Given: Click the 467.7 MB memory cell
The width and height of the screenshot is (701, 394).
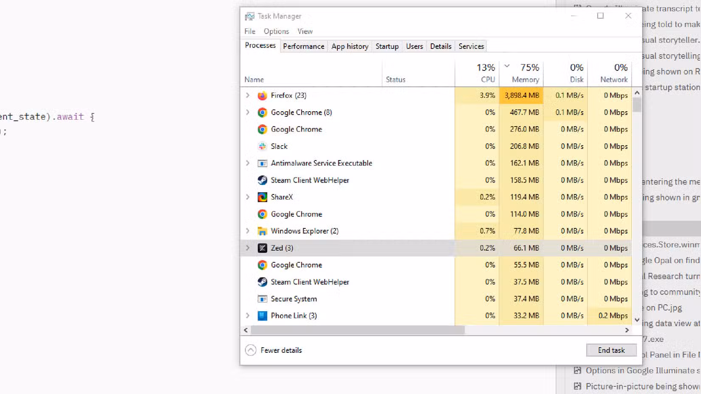Looking at the screenshot, I should 521,113.
